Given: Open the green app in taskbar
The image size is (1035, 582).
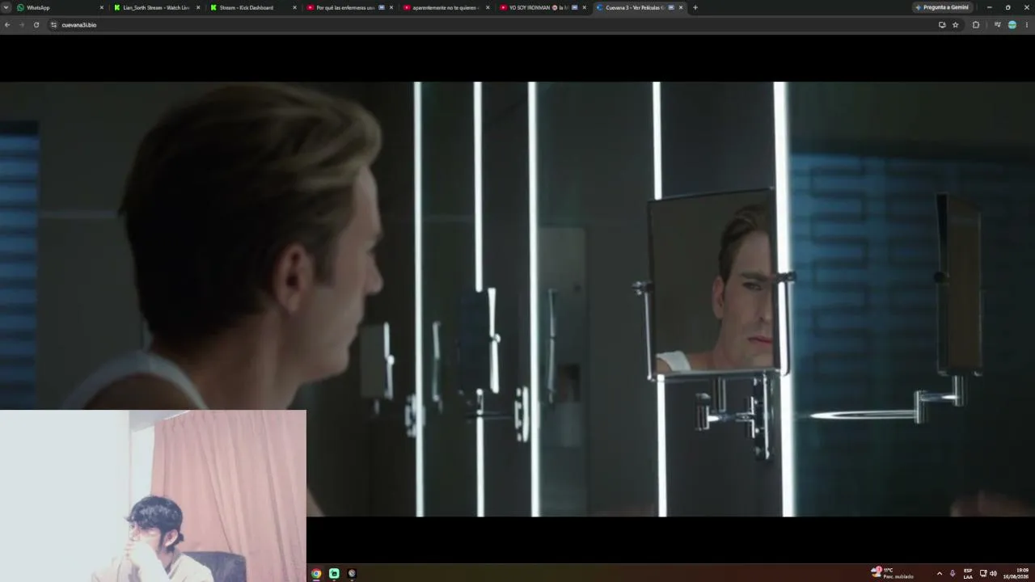Looking at the screenshot, I should coord(334,573).
